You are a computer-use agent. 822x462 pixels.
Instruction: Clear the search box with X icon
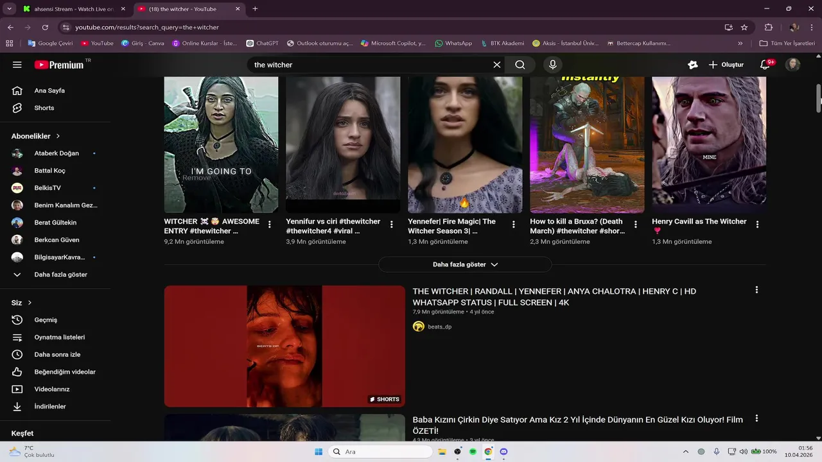point(496,65)
